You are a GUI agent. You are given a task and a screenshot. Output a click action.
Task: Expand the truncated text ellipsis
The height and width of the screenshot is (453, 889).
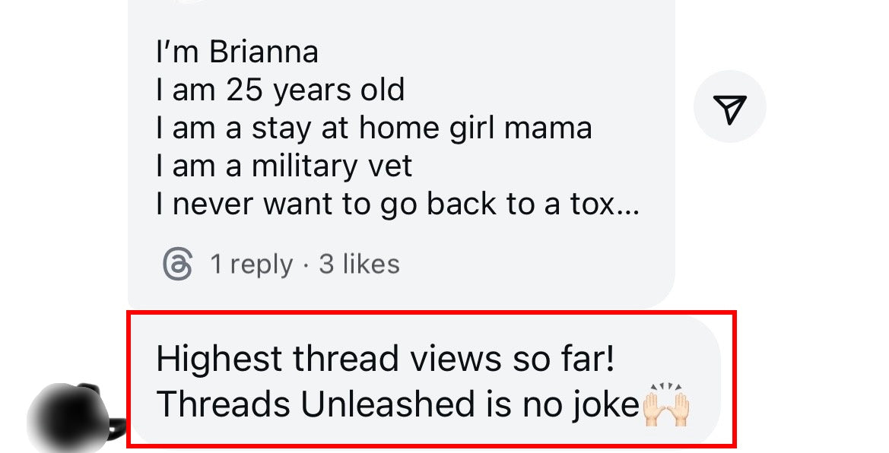[x=627, y=205]
